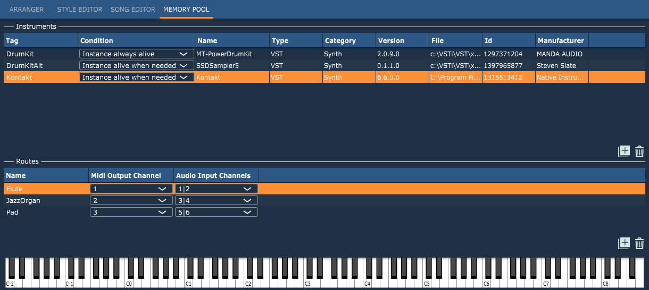Open Audio Input Channels dropdown for JazzOrgan

pos(217,200)
